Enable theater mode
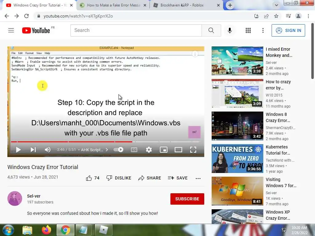Screen dimensions: 315x236 (178, 150)
